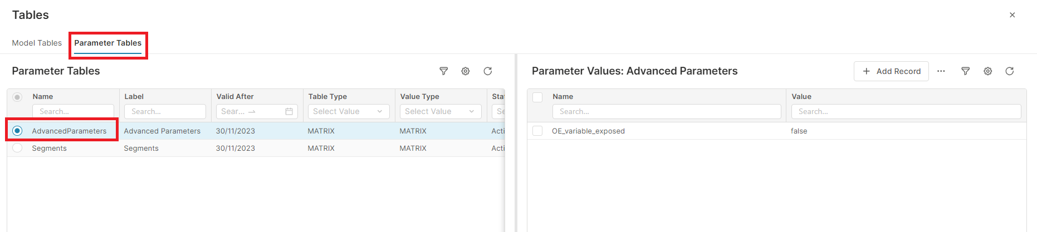The width and height of the screenshot is (1037, 232).
Task: Check the OE_variable_exposed row checkbox
Action: coord(537,131)
